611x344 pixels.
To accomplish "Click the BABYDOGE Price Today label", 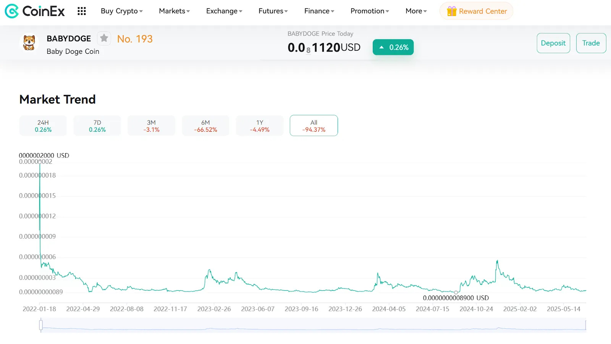I will coord(320,34).
